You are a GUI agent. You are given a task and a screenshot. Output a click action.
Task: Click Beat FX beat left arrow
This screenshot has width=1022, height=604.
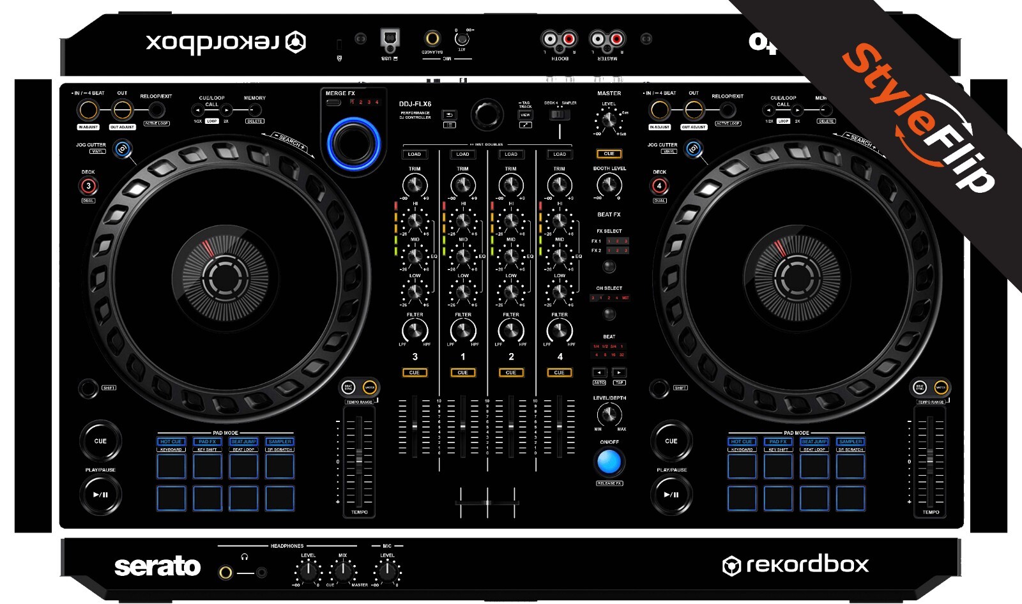click(599, 372)
